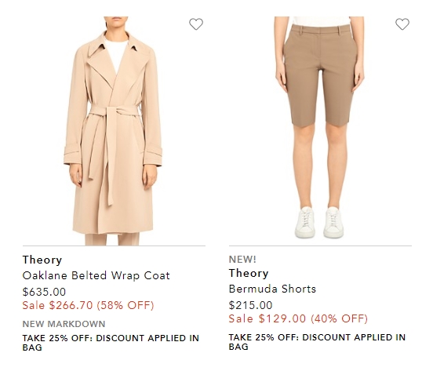Favorite the Oaklane Belted Wrap Coat via heart icon
The image size is (422, 371).
click(196, 24)
